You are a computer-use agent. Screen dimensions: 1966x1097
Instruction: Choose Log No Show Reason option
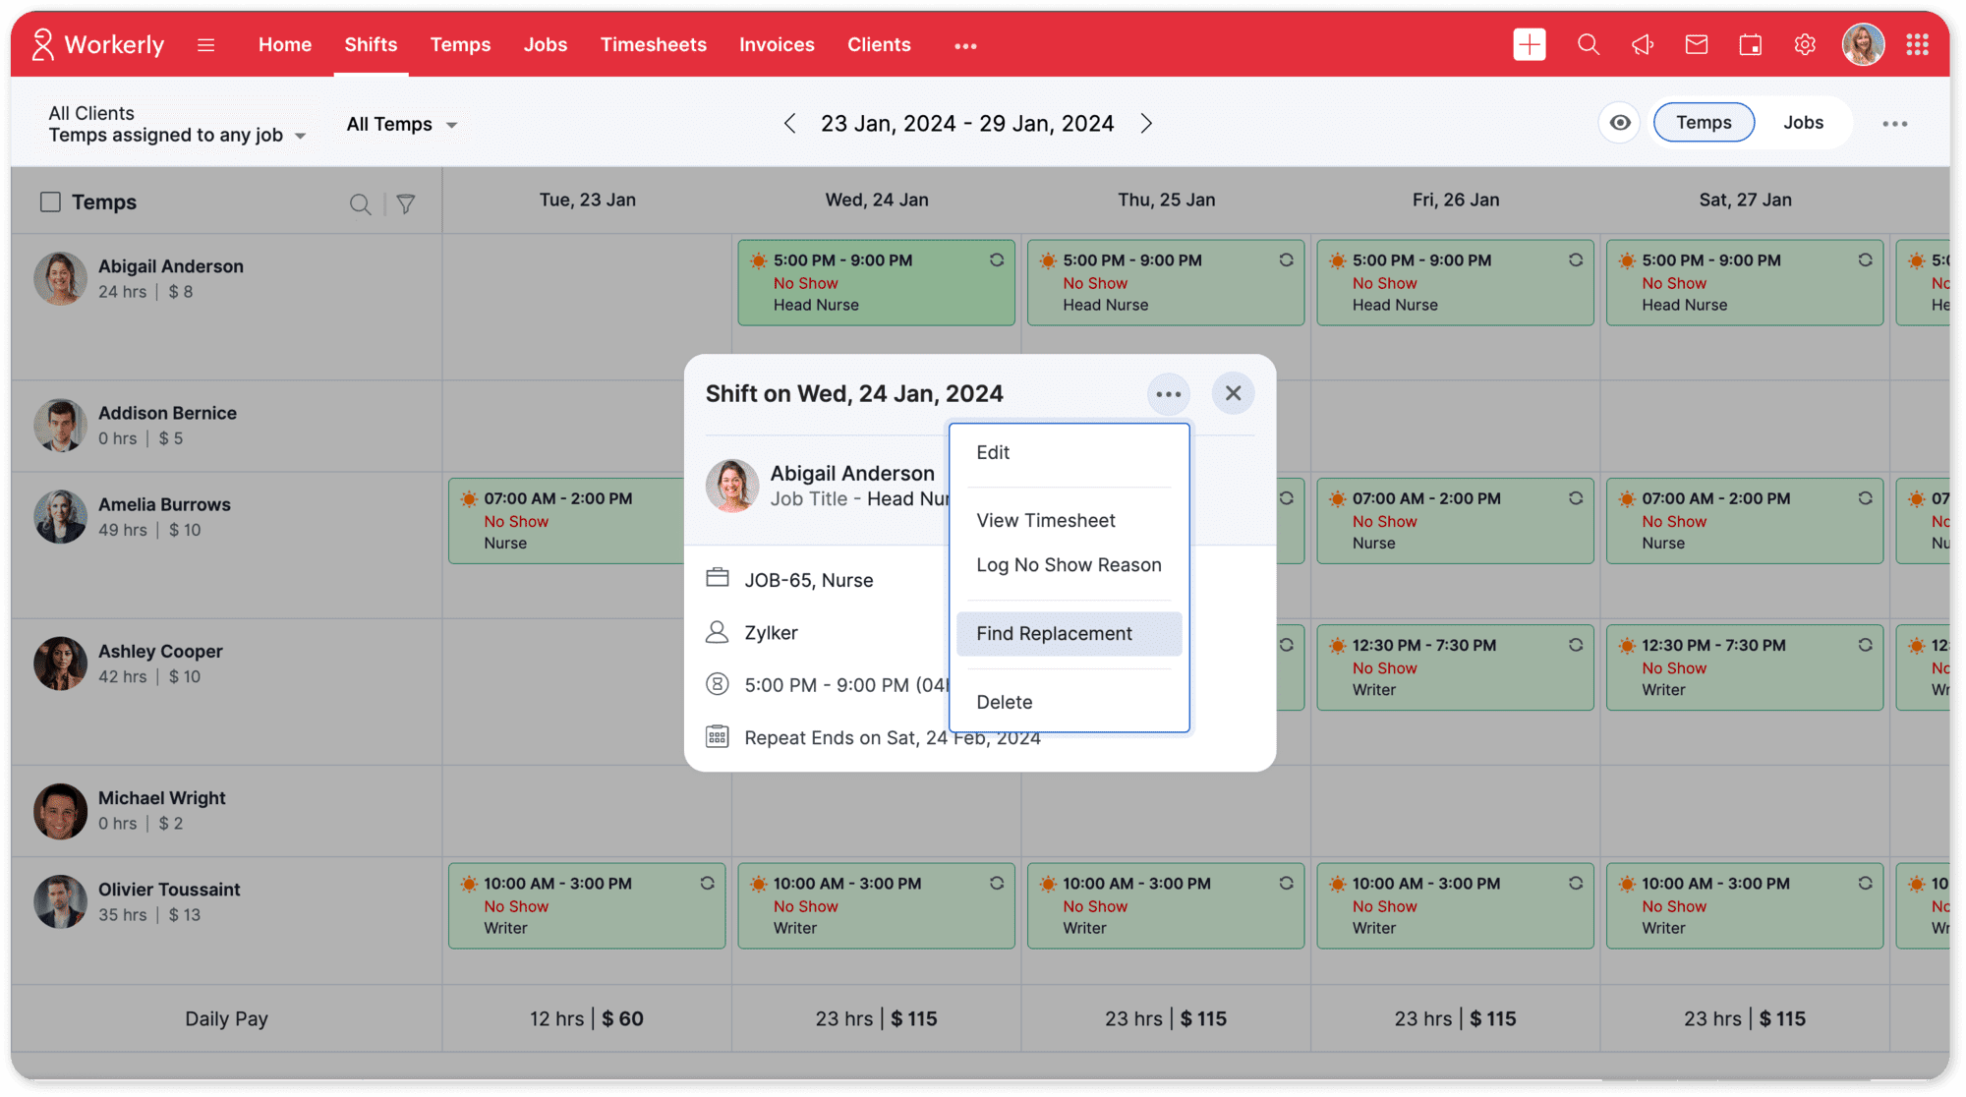(x=1069, y=565)
